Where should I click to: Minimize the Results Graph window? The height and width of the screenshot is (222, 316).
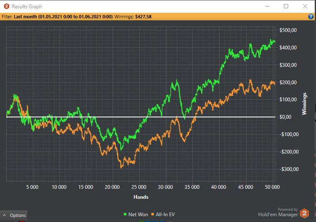point(267,6)
